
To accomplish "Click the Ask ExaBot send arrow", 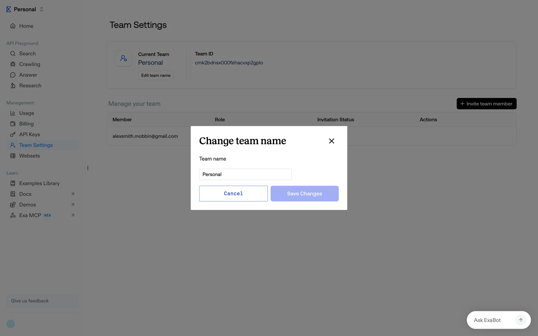I will [x=521, y=320].
